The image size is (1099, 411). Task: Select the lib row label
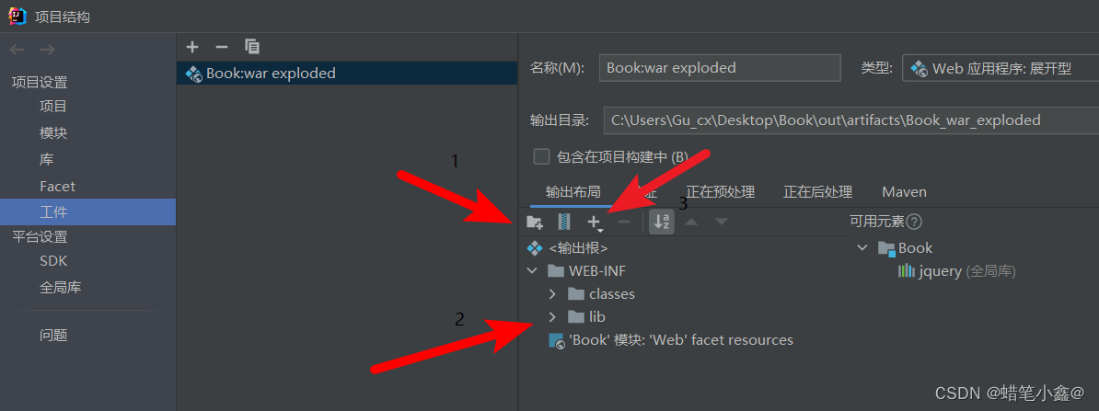click(597, 317)
